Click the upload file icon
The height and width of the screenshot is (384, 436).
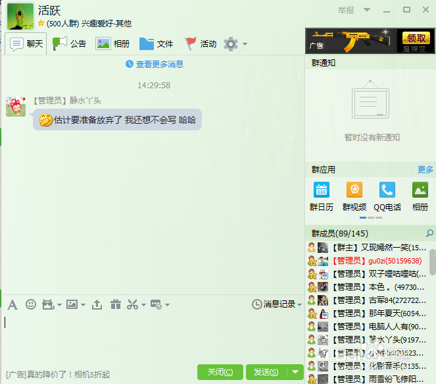(97, 304)
